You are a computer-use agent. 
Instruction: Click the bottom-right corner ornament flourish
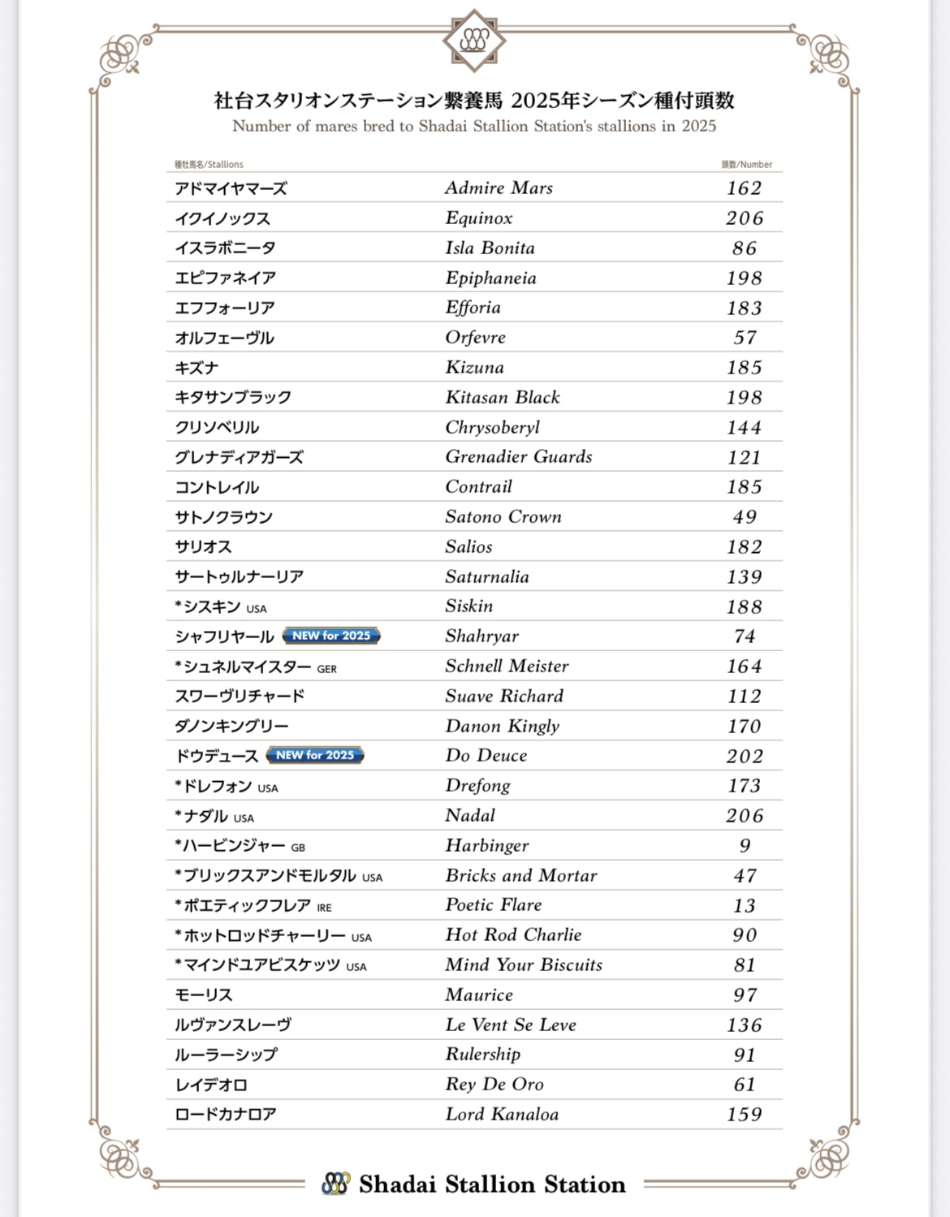coord(827,1154)
